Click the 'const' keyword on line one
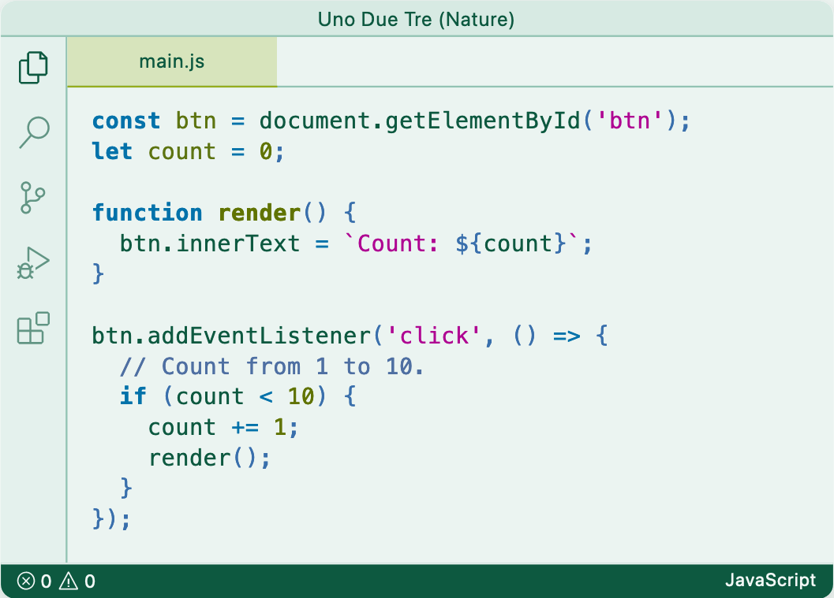834x598 pixels. [126, 121]
